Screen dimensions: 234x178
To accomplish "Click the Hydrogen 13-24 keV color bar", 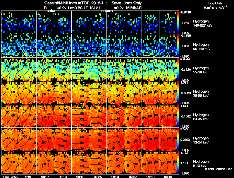I will tap(178, 139).
